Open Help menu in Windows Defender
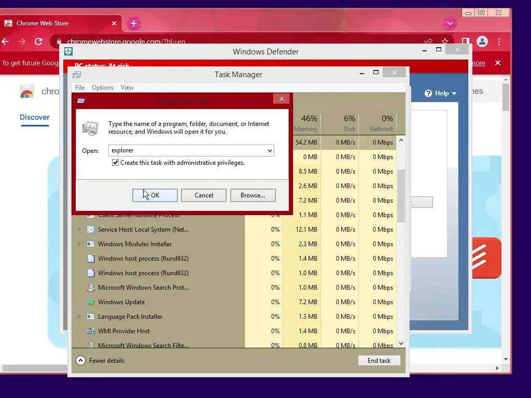This screenshot has height=398, width=531. pos(441,93)
